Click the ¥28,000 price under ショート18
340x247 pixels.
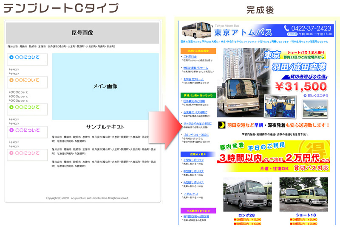click(312, 219)
